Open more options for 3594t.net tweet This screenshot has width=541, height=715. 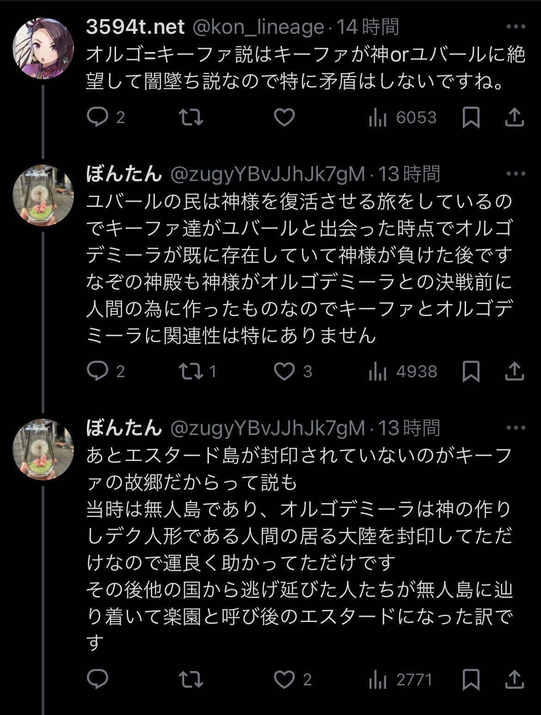[x=516, y=27]
